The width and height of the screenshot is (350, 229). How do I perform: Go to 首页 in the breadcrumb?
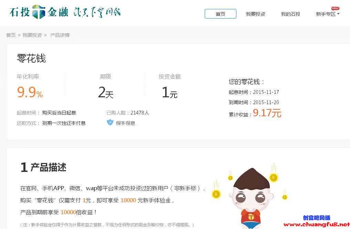[11, 35]
